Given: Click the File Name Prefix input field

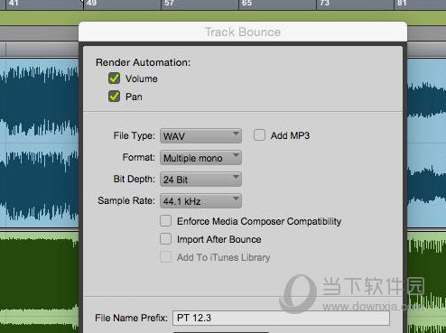Looking at the screenshot, I should tap(281, 318).
